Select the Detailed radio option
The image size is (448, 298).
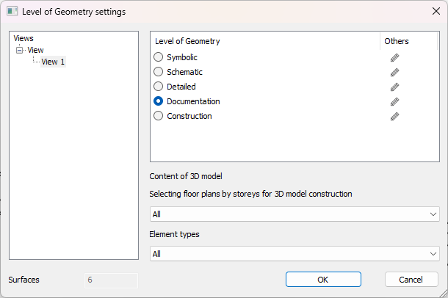158,87
